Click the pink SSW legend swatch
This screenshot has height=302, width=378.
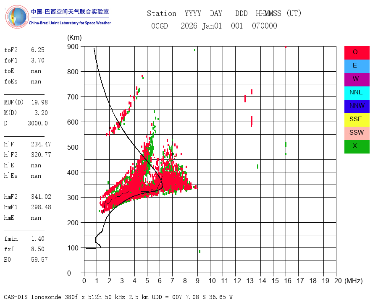(357, 133)
